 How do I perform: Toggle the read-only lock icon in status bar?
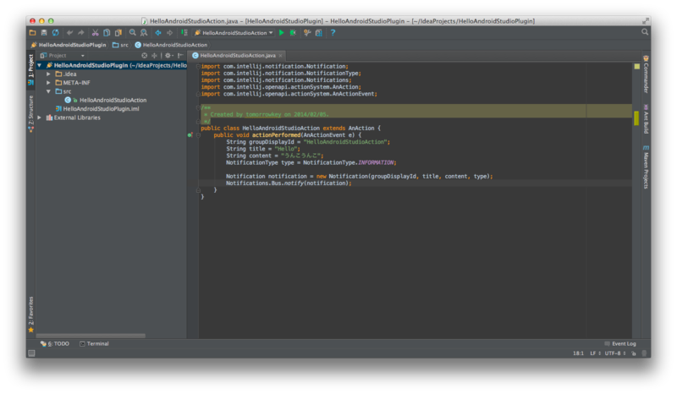pos(634,353)
